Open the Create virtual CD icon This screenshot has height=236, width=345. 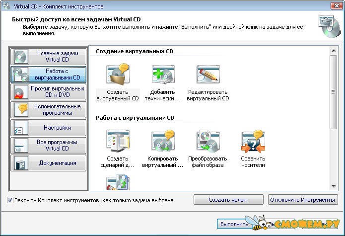(118, 75)
